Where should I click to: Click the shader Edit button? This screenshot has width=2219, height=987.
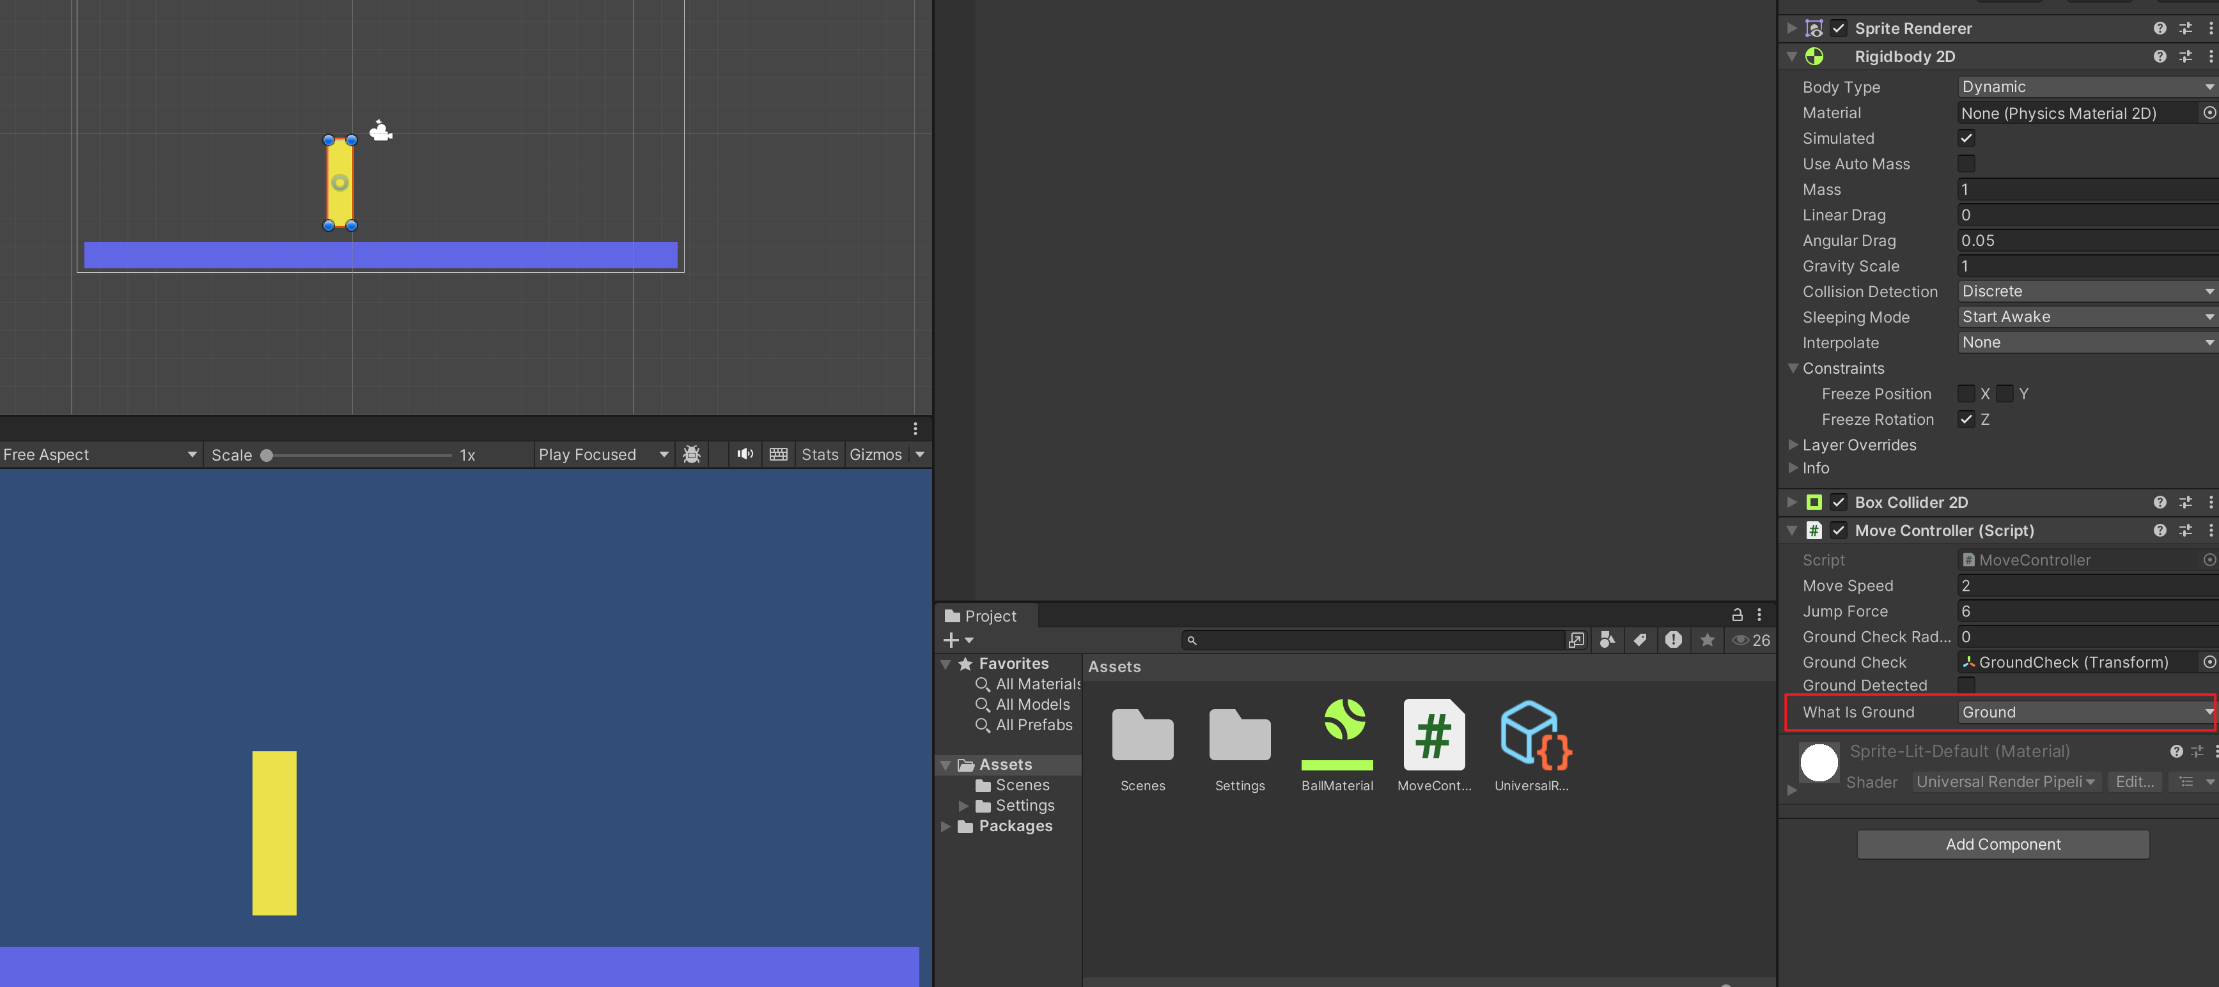point(2134,782)
